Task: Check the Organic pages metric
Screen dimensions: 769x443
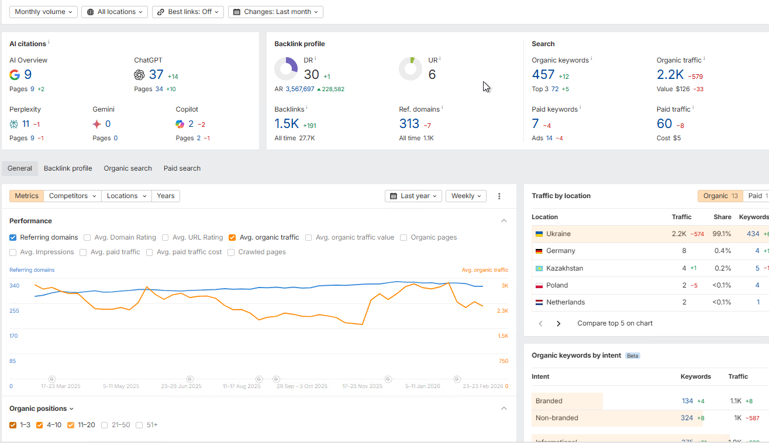Action: 404,238
